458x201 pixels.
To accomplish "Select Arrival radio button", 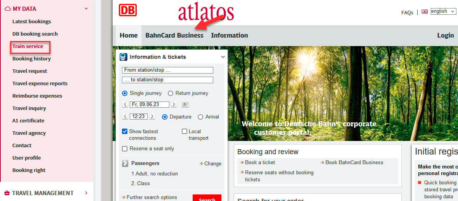I will 200,117.
